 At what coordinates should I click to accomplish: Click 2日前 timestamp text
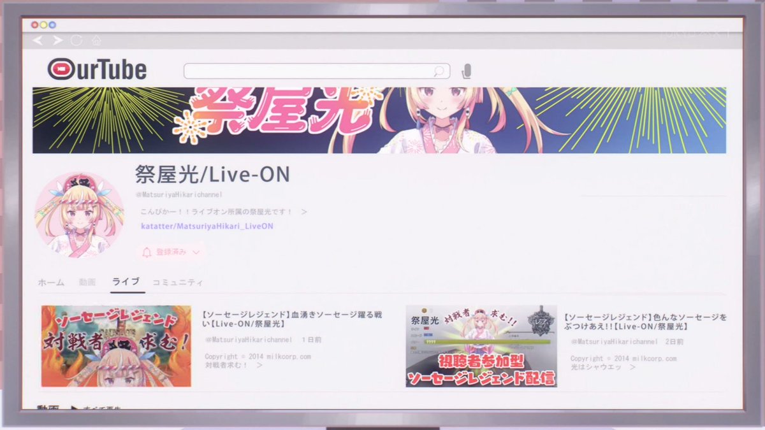pos(675,343)
